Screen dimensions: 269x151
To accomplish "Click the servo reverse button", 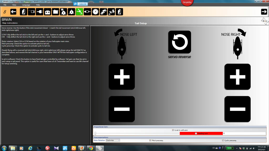I will click(179, 42).
